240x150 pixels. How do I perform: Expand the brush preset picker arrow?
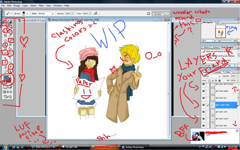coord(27,14)
